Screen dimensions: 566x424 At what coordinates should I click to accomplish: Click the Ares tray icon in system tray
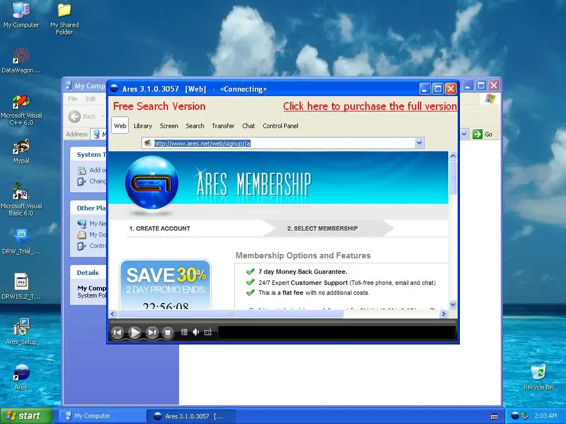515,416
